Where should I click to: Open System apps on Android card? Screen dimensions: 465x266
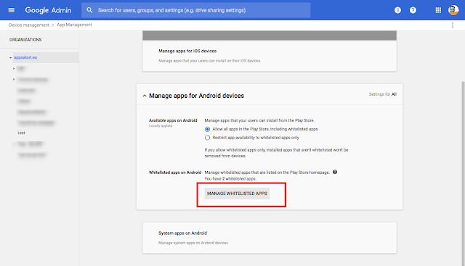(x=270, y=238)
